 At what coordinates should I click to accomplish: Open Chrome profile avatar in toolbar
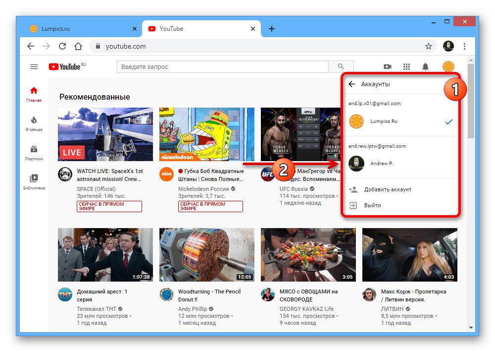coord(448,46)
